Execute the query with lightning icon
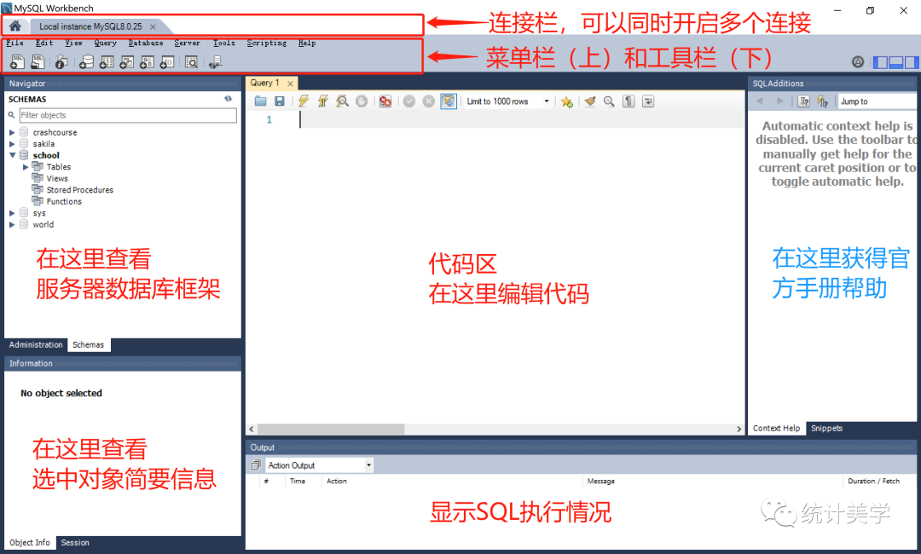921x554 pixels. (304, 101)
